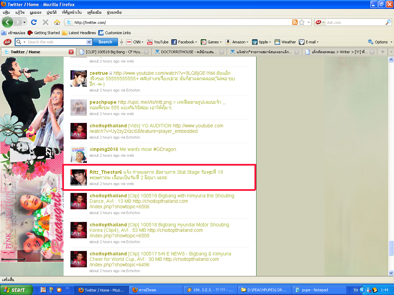The width and height of the screenshot is (394, 295).
Task: Open YouTube toolbar shortcut
Action: [x=158, y=42]
